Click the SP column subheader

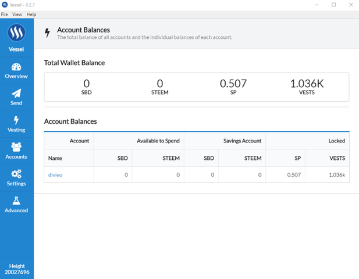click(x=285, y=158)
